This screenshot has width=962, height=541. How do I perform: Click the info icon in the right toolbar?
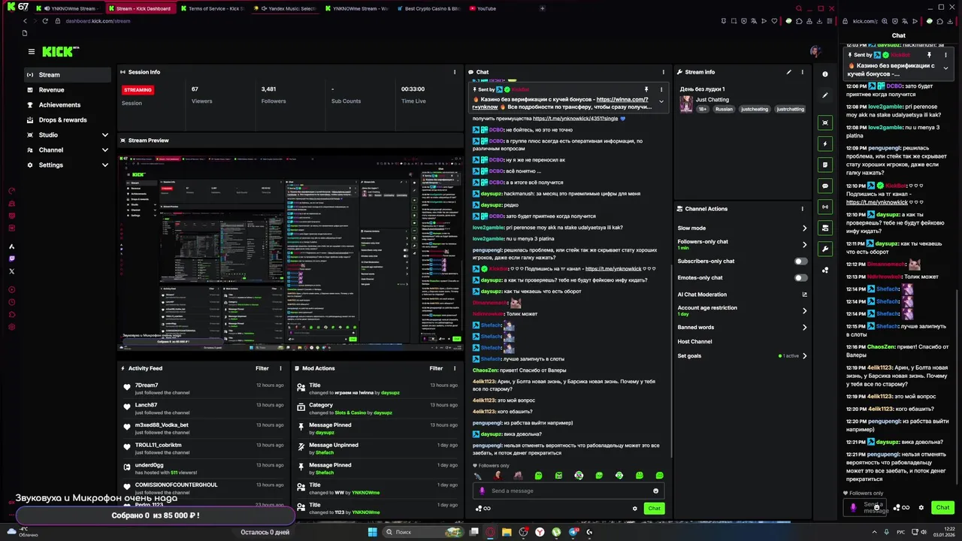coord(825,74)
